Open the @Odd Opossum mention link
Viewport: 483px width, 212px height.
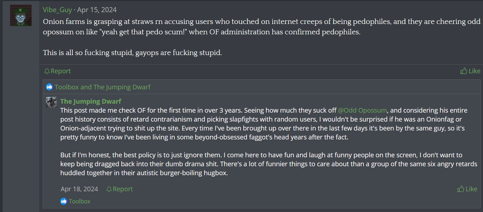(x=363, y=110)
